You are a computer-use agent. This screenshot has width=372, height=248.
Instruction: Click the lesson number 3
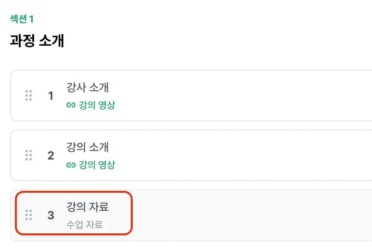[x=51, y=215]
